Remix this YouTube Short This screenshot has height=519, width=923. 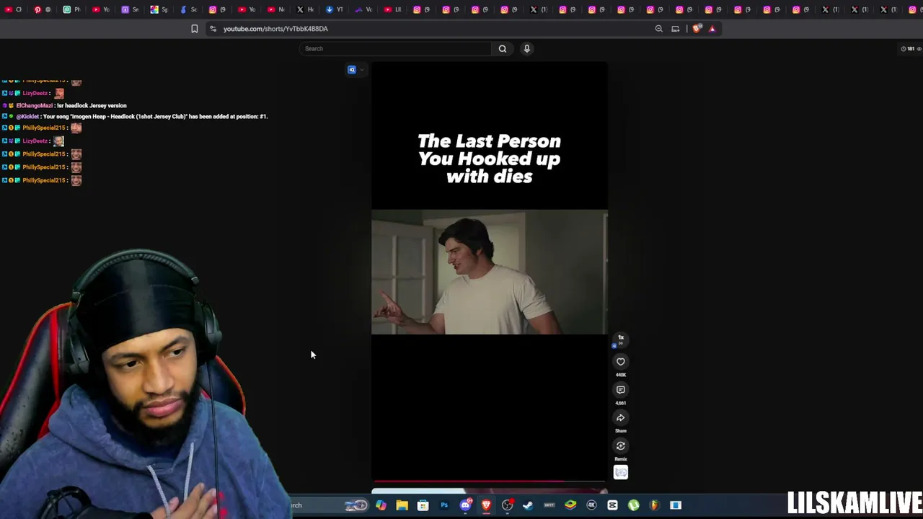click(x=620, y=446)
